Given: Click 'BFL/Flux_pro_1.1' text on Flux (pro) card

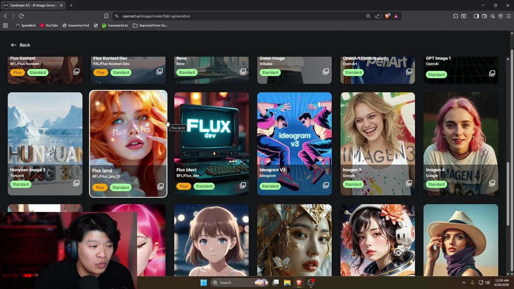Looking at the screenshot, I should pos(106,177).
